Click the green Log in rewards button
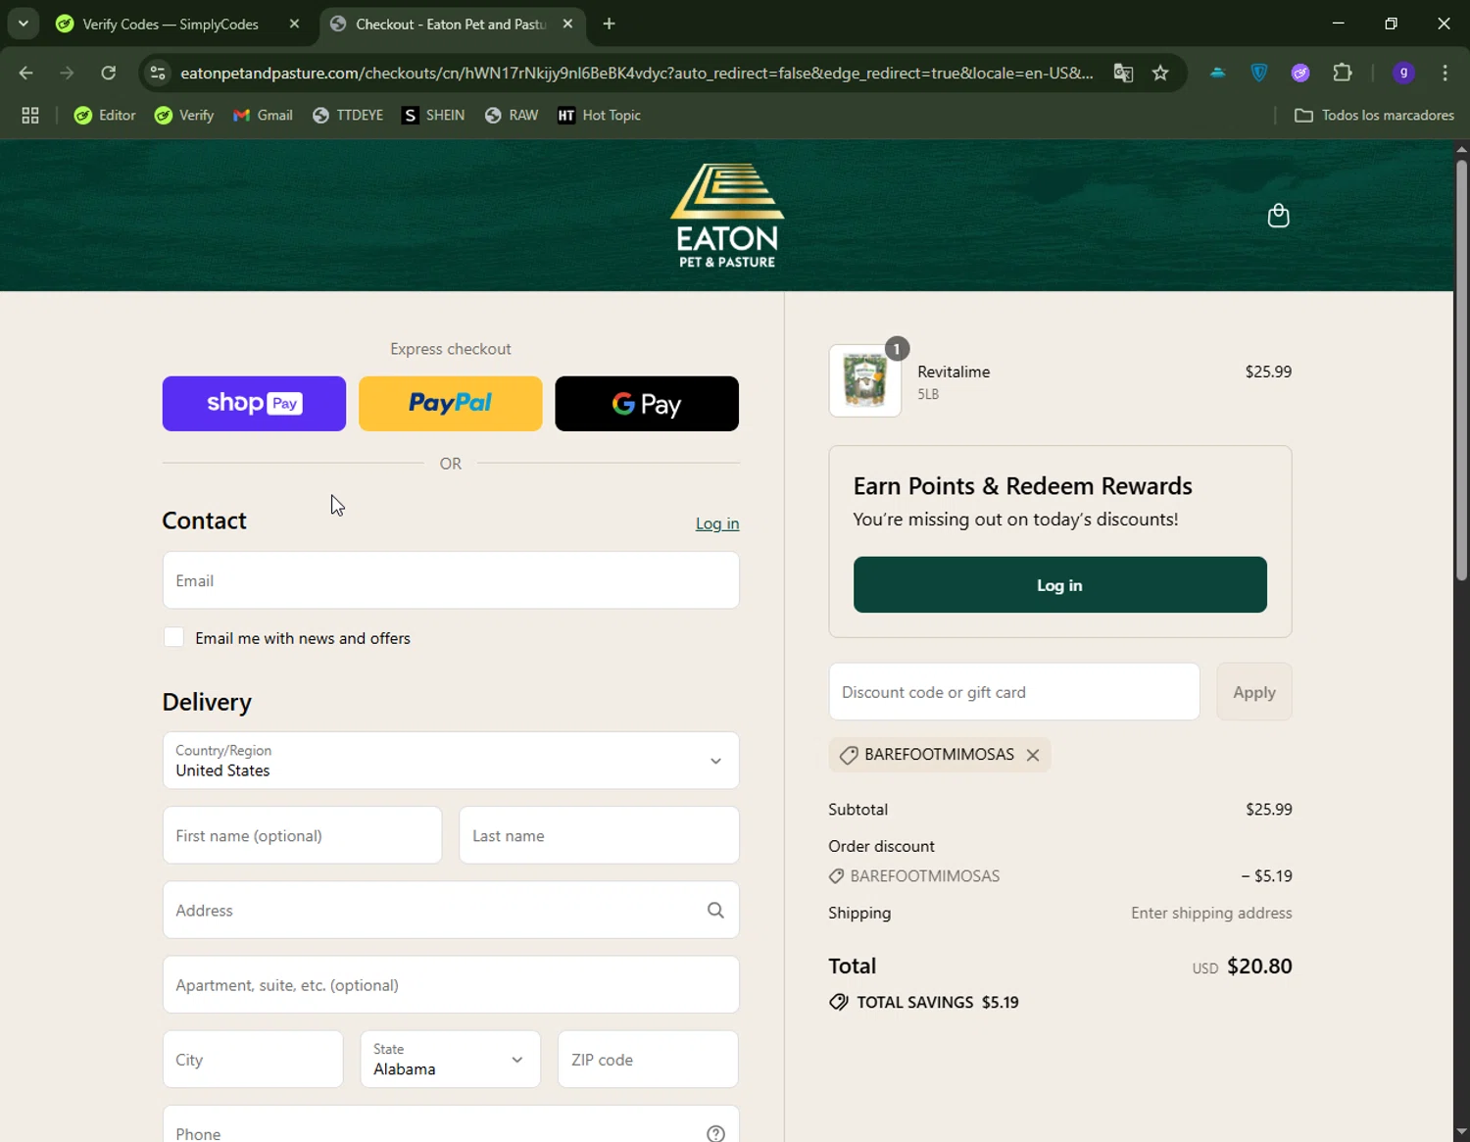 click(x=1060, y=585)
